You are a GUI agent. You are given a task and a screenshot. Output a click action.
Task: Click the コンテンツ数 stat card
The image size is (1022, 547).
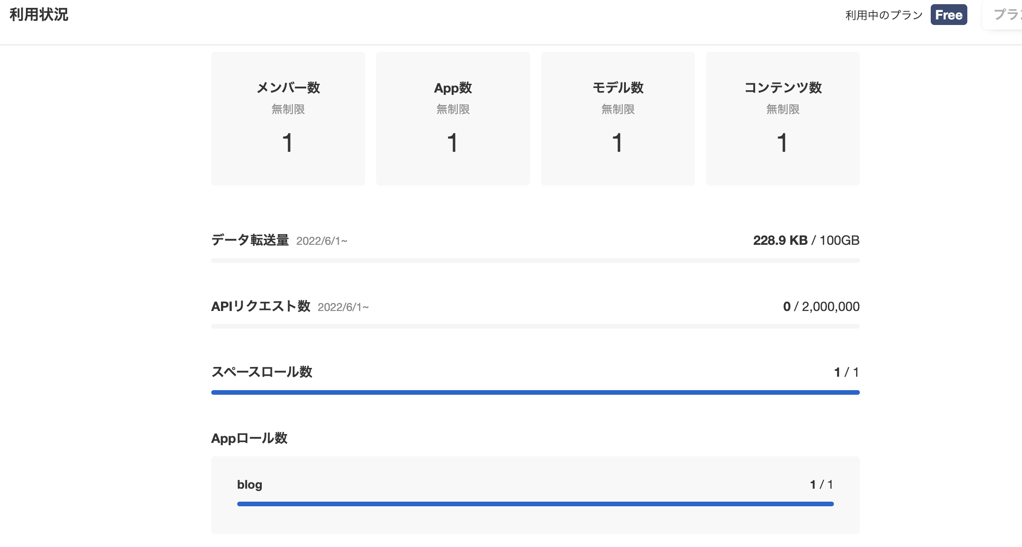[782, 118]
